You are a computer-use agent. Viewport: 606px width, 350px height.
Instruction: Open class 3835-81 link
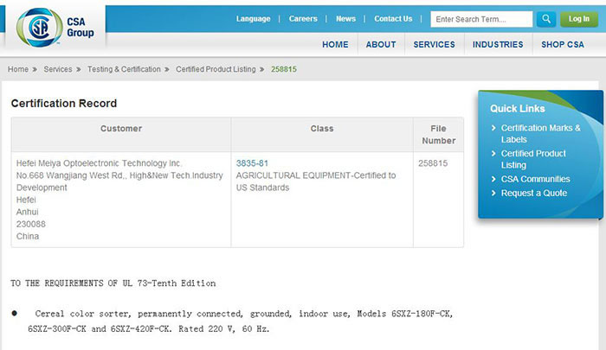click(x=252, y=162)
